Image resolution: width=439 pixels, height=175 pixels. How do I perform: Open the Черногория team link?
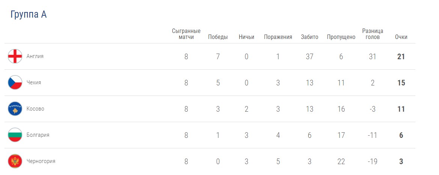pos(41,161)
